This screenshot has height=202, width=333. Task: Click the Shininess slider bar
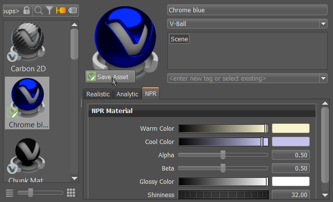pyautogui.click(x=223, y=195)
